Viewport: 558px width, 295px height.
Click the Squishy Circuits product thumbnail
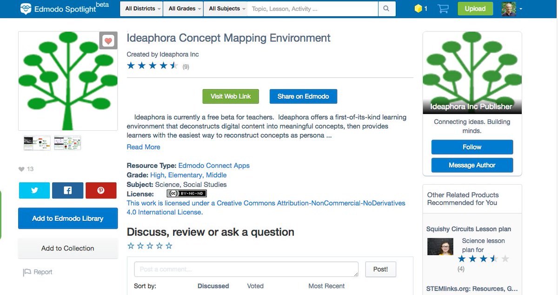[440, 246]
